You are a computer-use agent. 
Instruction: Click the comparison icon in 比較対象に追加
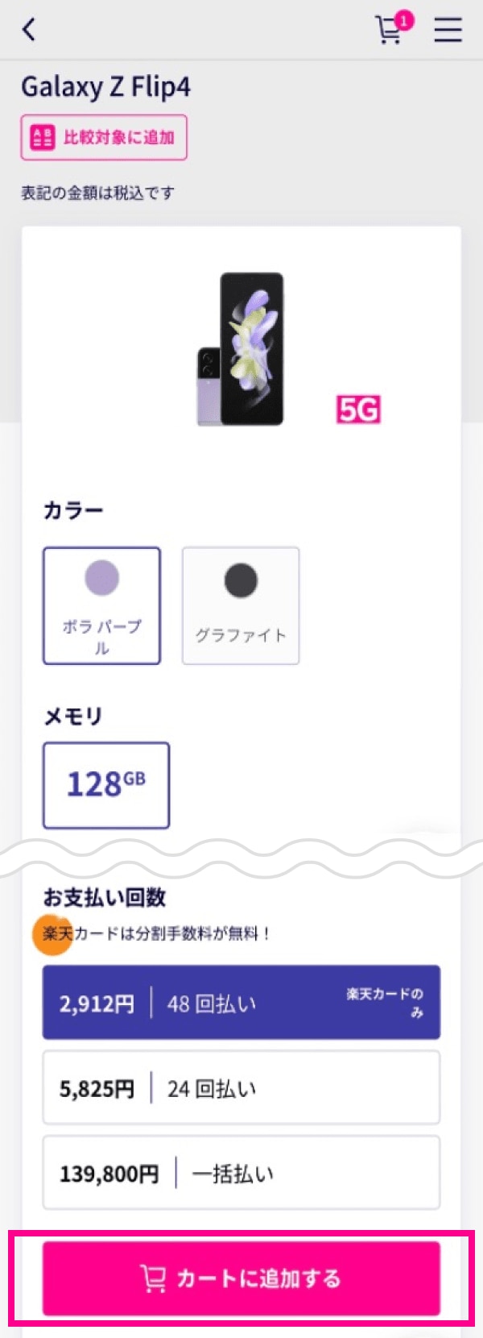click(42, 137)
